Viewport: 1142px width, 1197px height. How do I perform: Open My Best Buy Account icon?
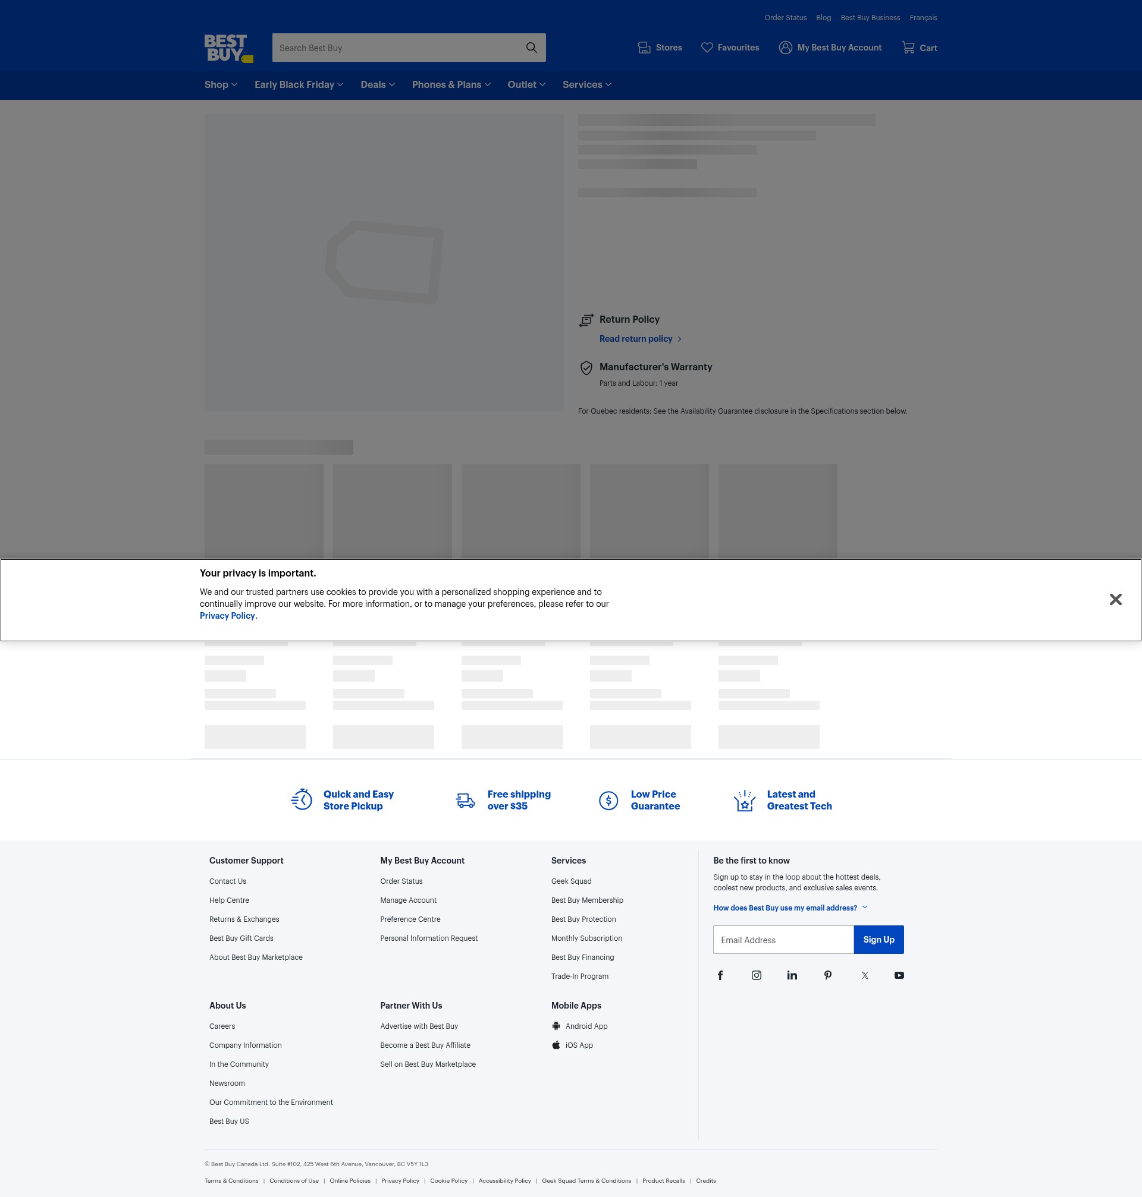[785, 48]
